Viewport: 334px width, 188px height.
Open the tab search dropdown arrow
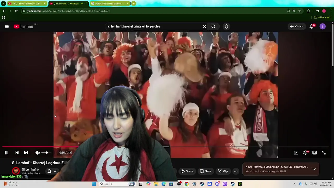click(3, 4)
